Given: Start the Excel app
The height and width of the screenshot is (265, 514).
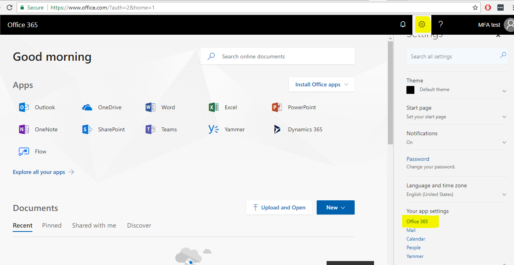Looking at the screenshot, I should point(223,107).
